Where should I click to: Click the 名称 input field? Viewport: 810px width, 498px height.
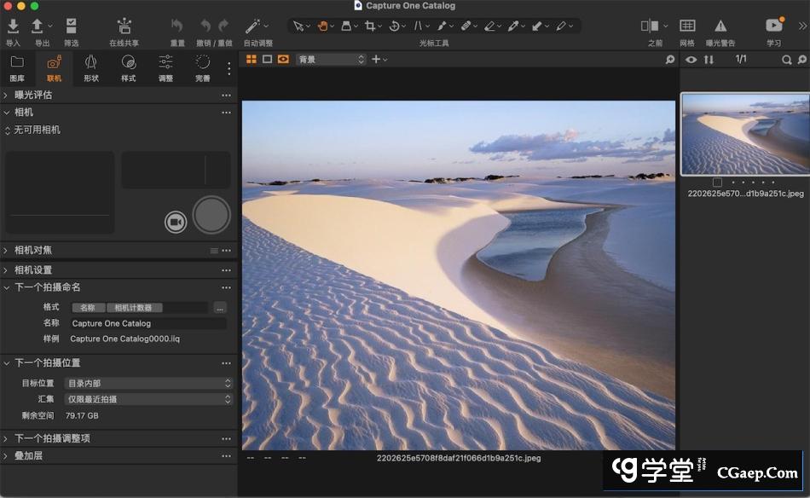tap(148, 324)
